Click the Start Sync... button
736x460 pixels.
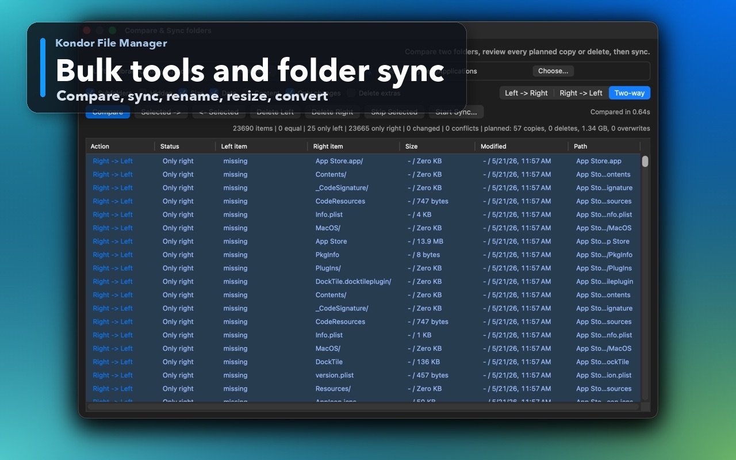coord(456,112)
